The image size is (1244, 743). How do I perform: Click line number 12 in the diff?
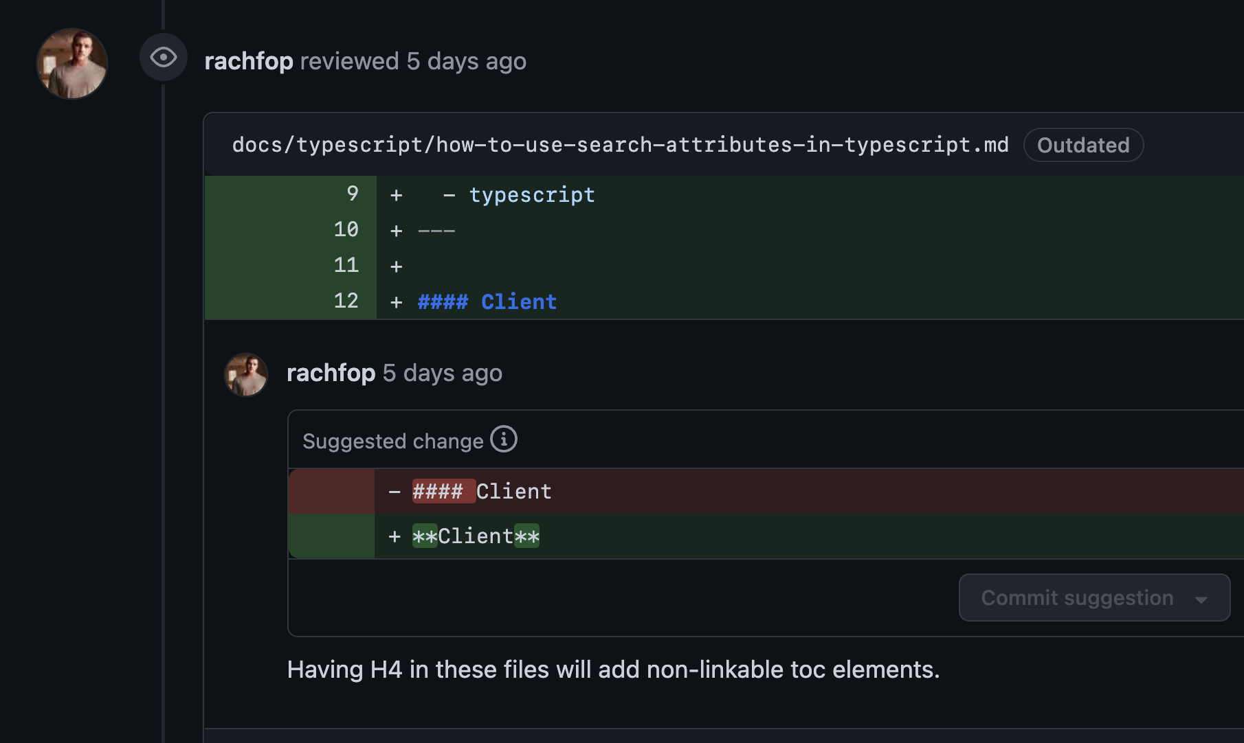tap(346, 301)
